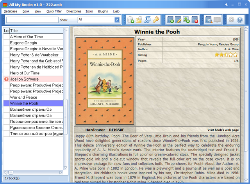
Task: Click the add book icon
Action: pyautogui.click(x=170, y=20)
